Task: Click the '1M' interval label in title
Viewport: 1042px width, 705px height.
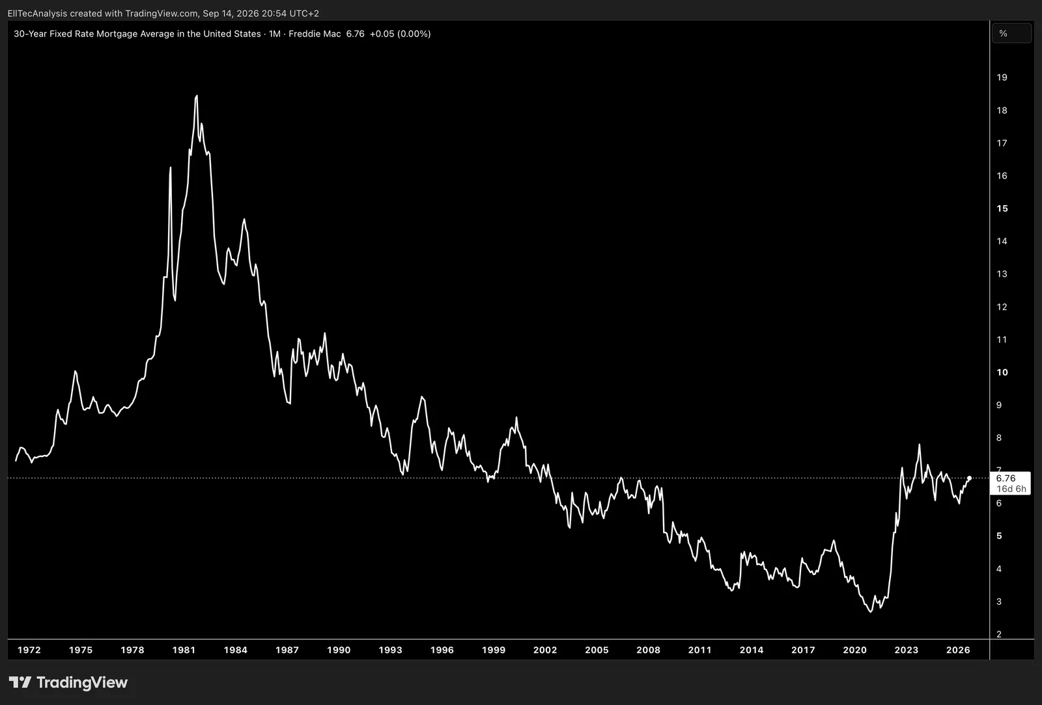Action: (x=275, y=34)
